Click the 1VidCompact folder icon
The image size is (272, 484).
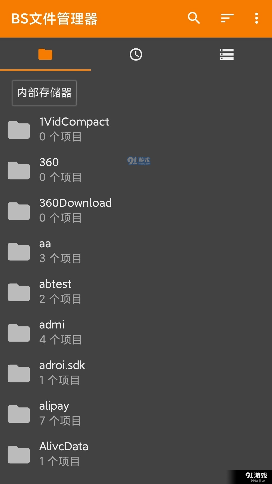19,130
